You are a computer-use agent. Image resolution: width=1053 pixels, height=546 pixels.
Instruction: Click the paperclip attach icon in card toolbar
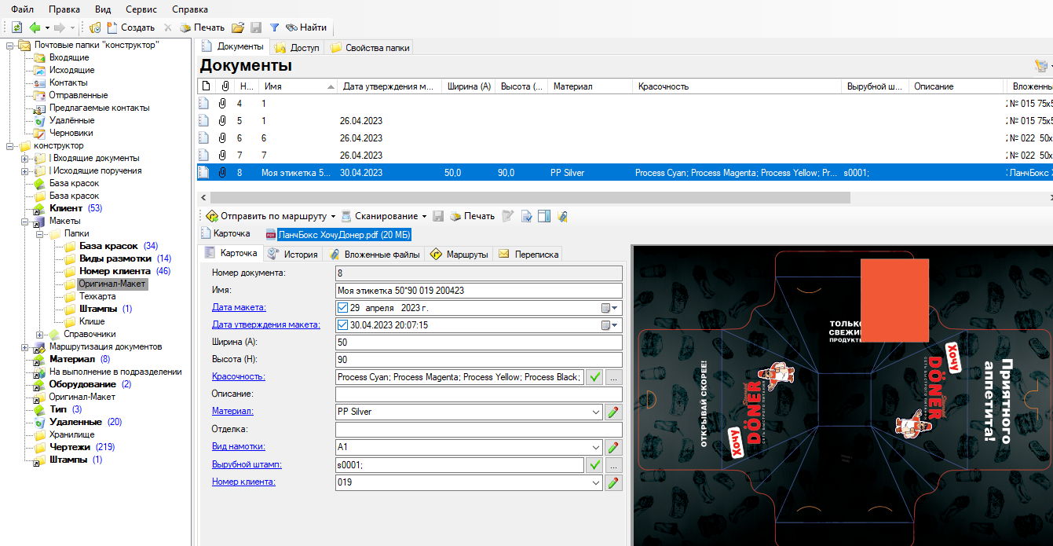[x=562, y=216]
